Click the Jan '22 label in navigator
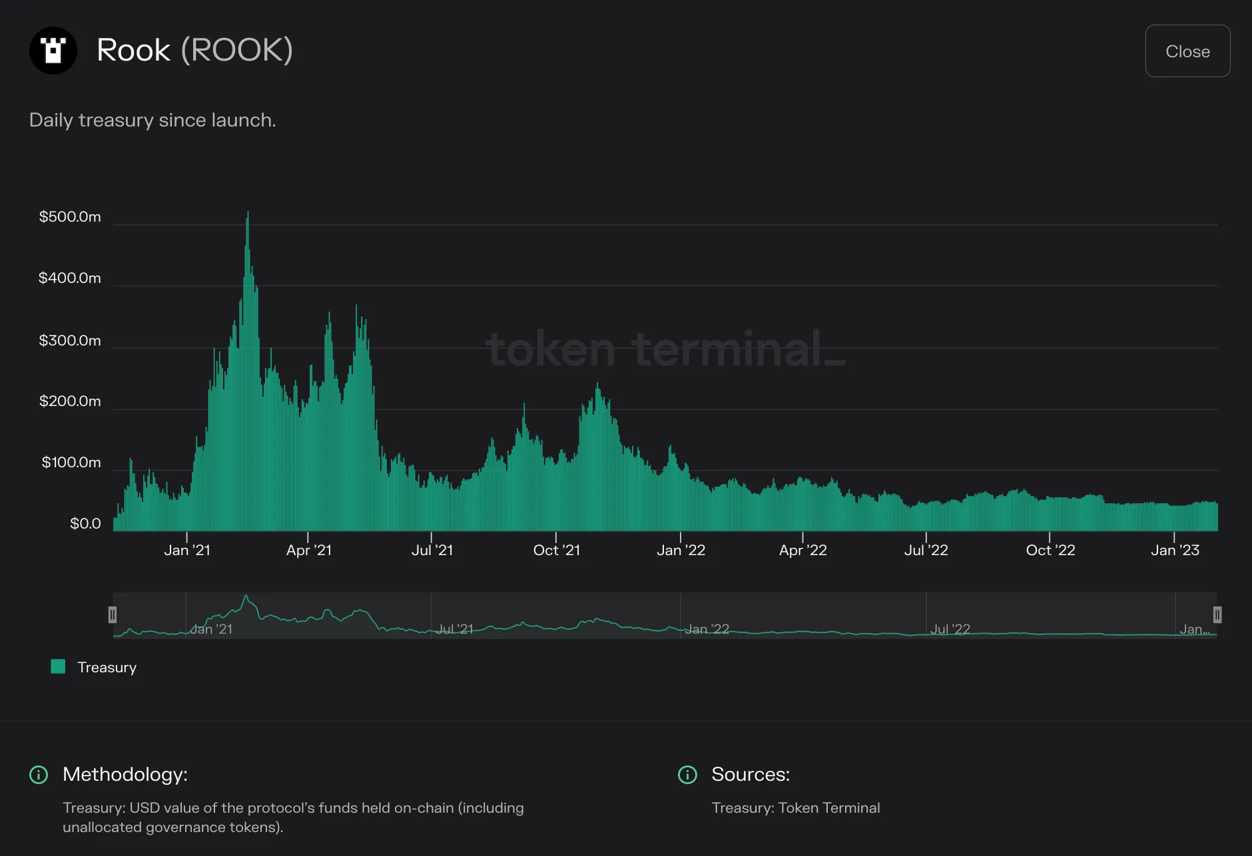Image resolution: width=1252 pixels, height=856 pixels. [707, 629]
